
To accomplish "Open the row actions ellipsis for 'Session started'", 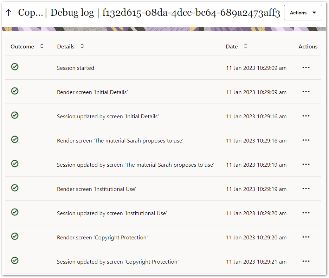I will (x=306, y=67).
